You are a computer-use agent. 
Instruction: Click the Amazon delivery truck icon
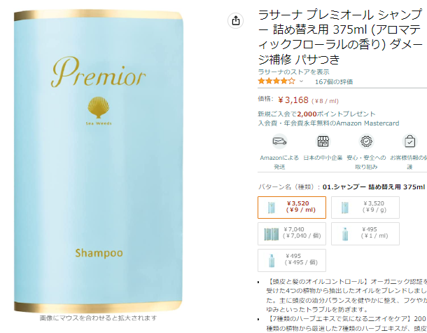pos(279,142)
